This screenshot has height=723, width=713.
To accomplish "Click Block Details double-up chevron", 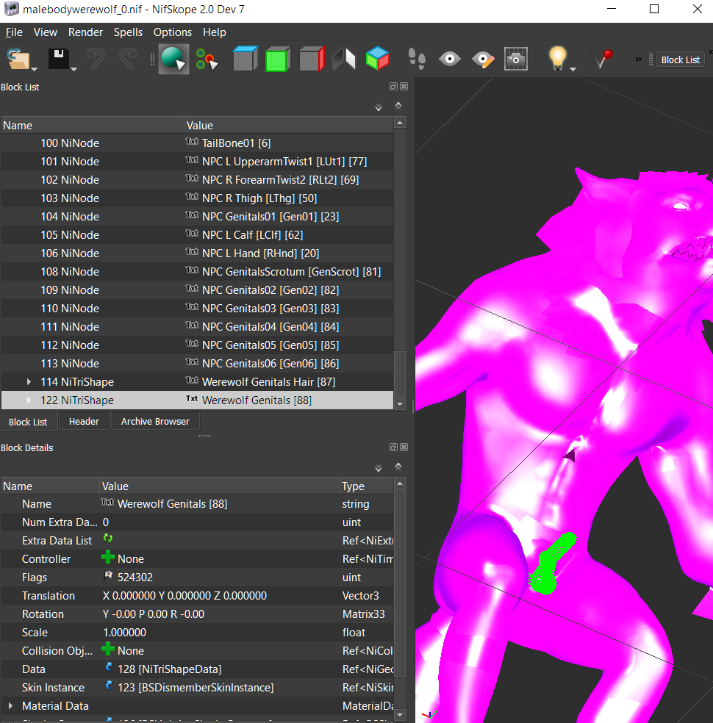I will [398, 467].
